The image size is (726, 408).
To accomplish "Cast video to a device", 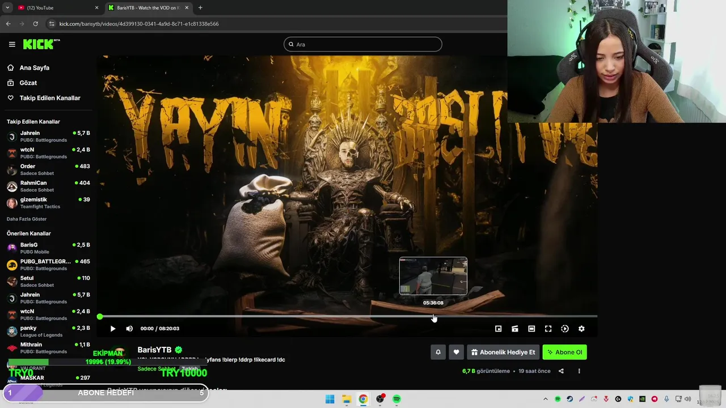I will pos(515,329).
